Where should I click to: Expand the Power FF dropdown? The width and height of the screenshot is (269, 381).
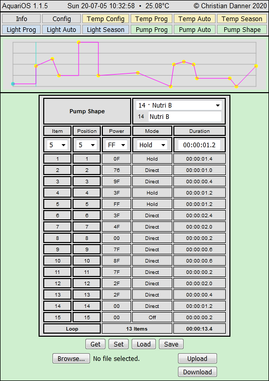click(x=116, y=145)
